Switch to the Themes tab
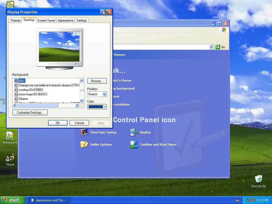 pos(15,20)
